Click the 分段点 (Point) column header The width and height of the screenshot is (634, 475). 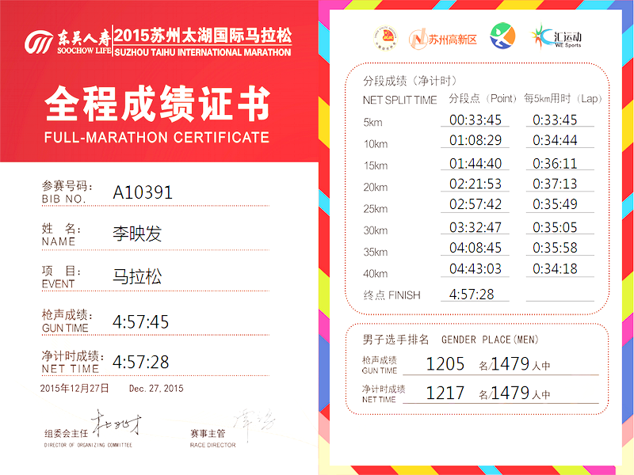[483, 98]
